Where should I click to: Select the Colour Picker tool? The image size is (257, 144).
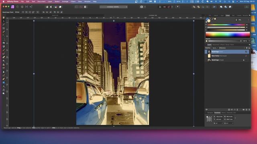(4, 25)
